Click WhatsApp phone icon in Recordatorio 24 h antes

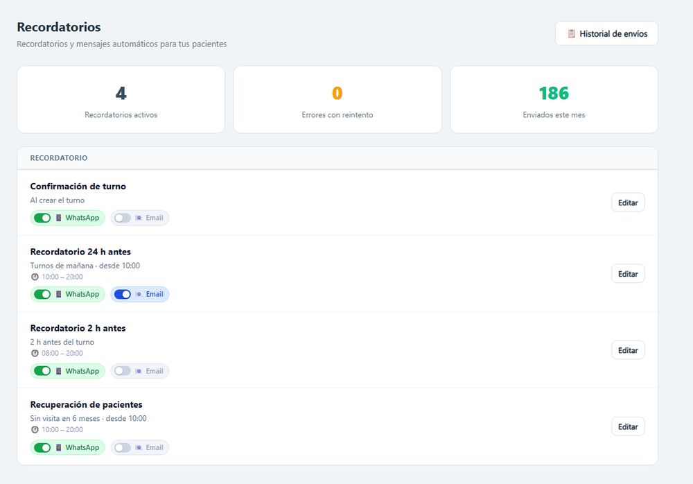click(58, 294)
